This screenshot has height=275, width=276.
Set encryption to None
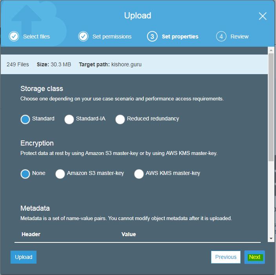click(25, 174)
